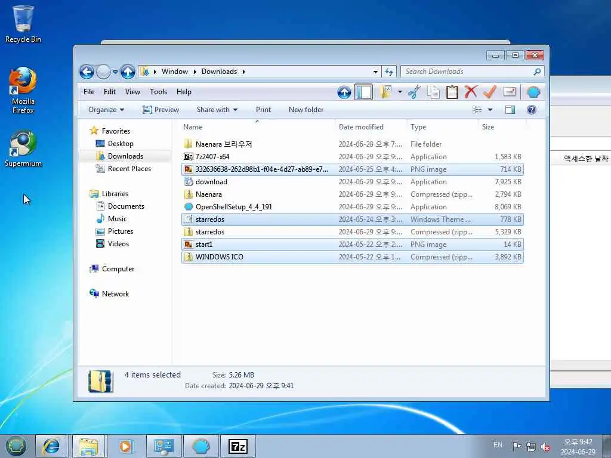Copy selection with the Copy icon
Screen dimensions: 611x458
433,92
